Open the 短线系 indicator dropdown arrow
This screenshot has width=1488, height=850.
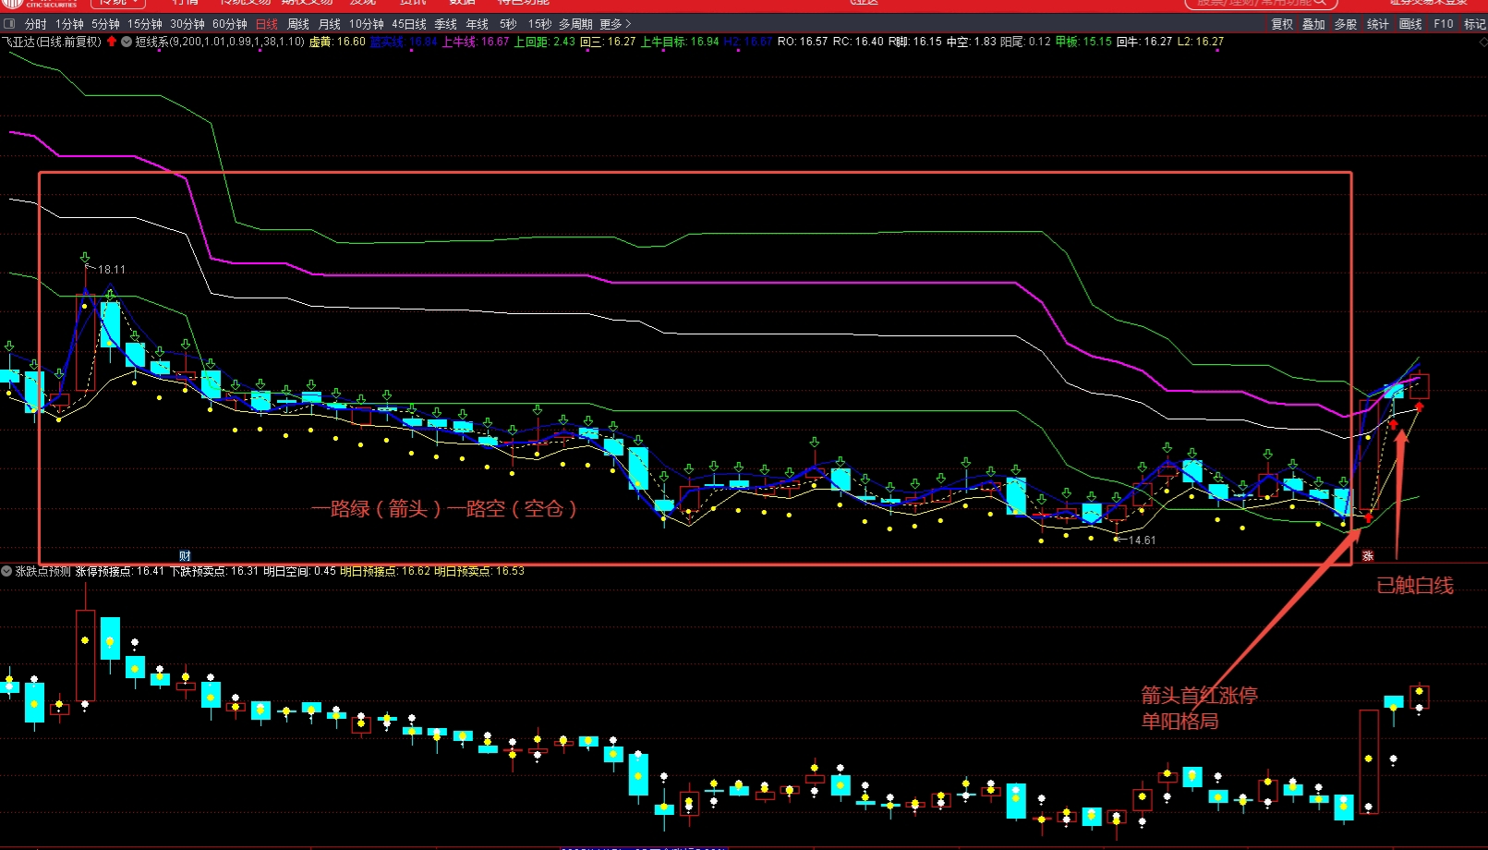127,42
